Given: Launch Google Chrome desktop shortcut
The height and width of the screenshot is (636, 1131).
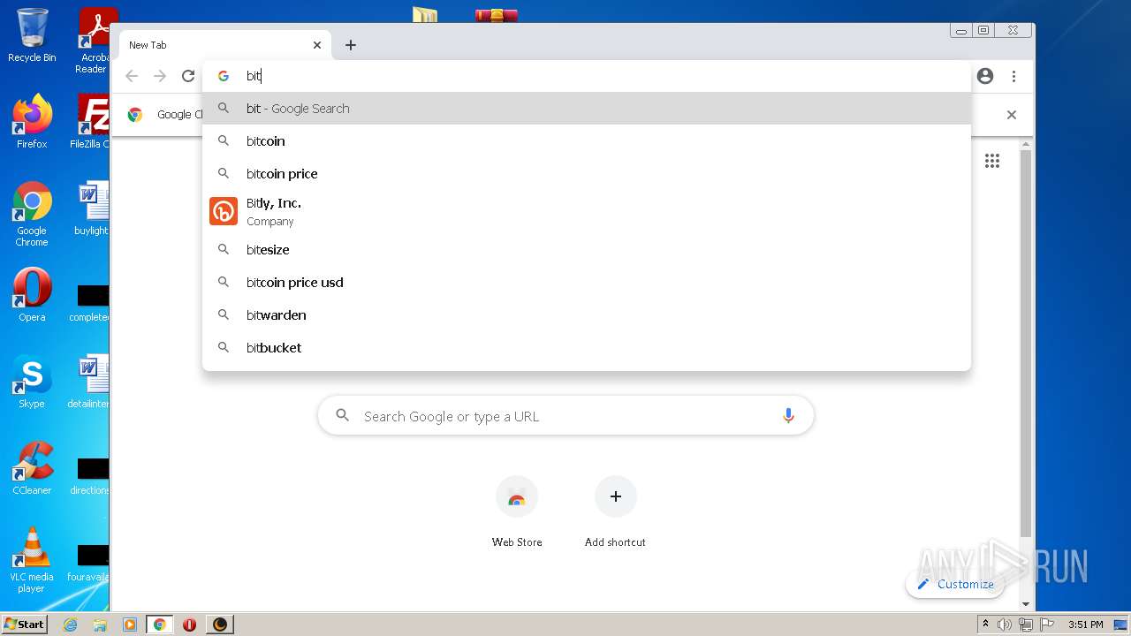Looking at the screenshot, I should click(32, 214).
